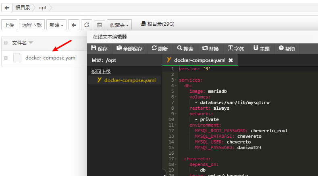
Task: Open the editor 帮助 help
Action: point(287,49)
